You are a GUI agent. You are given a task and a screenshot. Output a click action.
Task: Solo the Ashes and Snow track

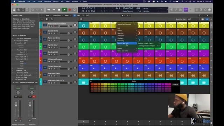pyautogui.click(x=52, y=41)
